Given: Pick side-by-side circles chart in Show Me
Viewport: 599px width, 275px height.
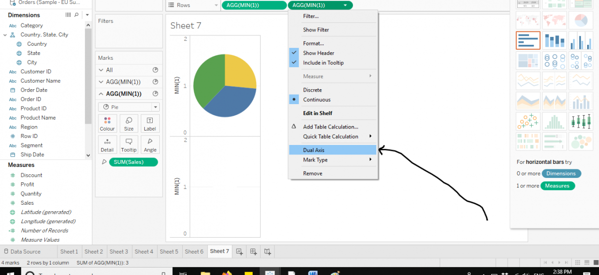Looking at the screenshot, I should tap(581, 61).
